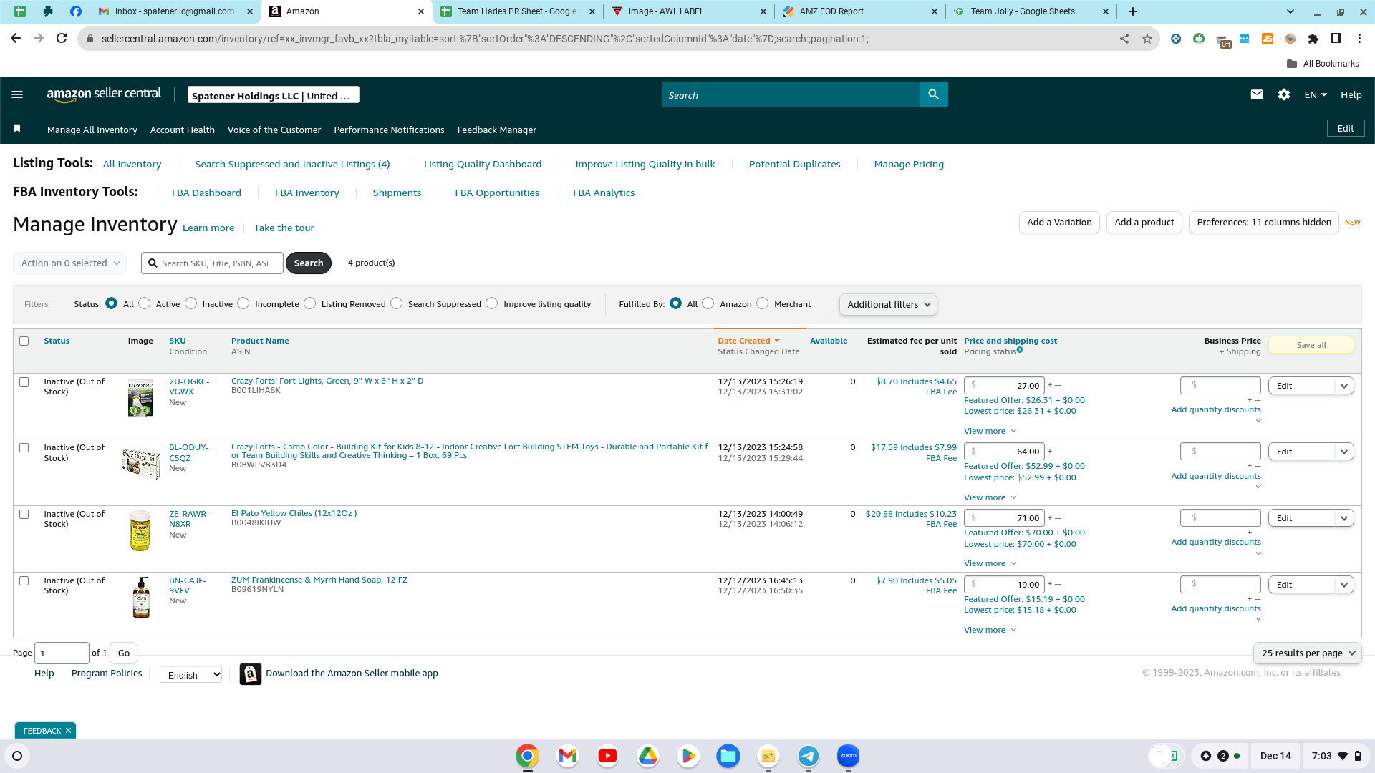Viewport: 1375px width, 773px height.
Task: Click the Add a Variation button
Action: click(x=1059, y=223)
